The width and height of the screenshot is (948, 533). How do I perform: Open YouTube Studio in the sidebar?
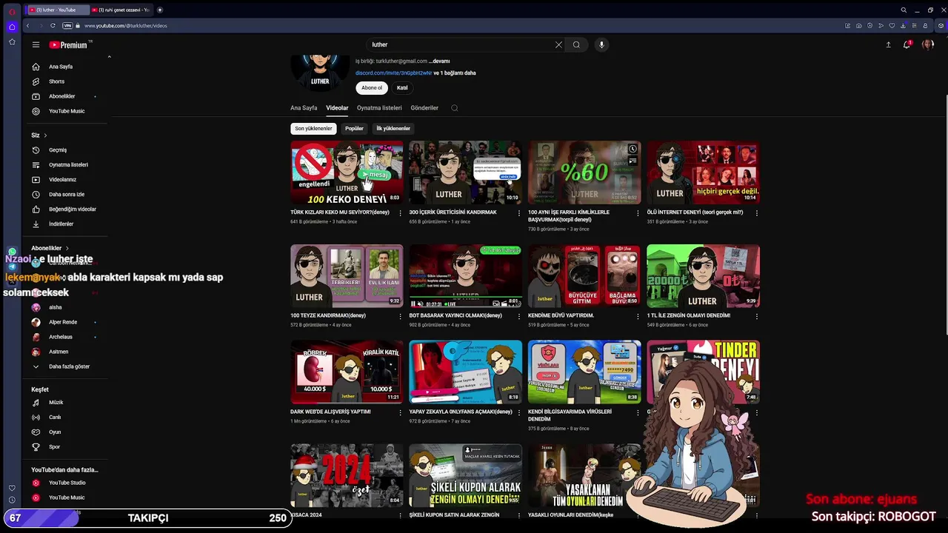67,483
